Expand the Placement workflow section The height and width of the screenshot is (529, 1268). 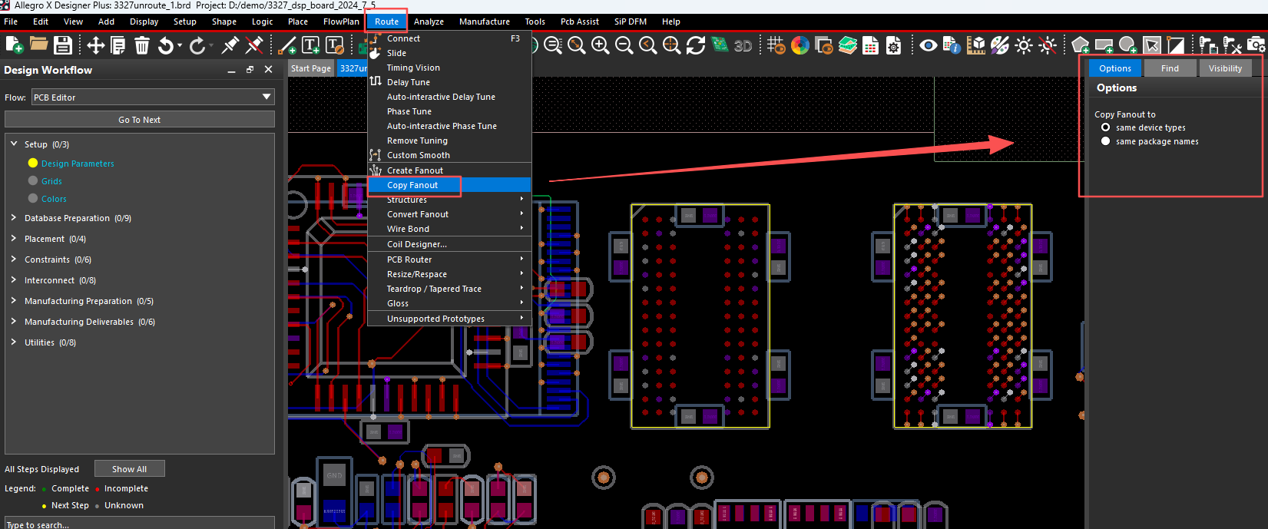tap(14, 239)
